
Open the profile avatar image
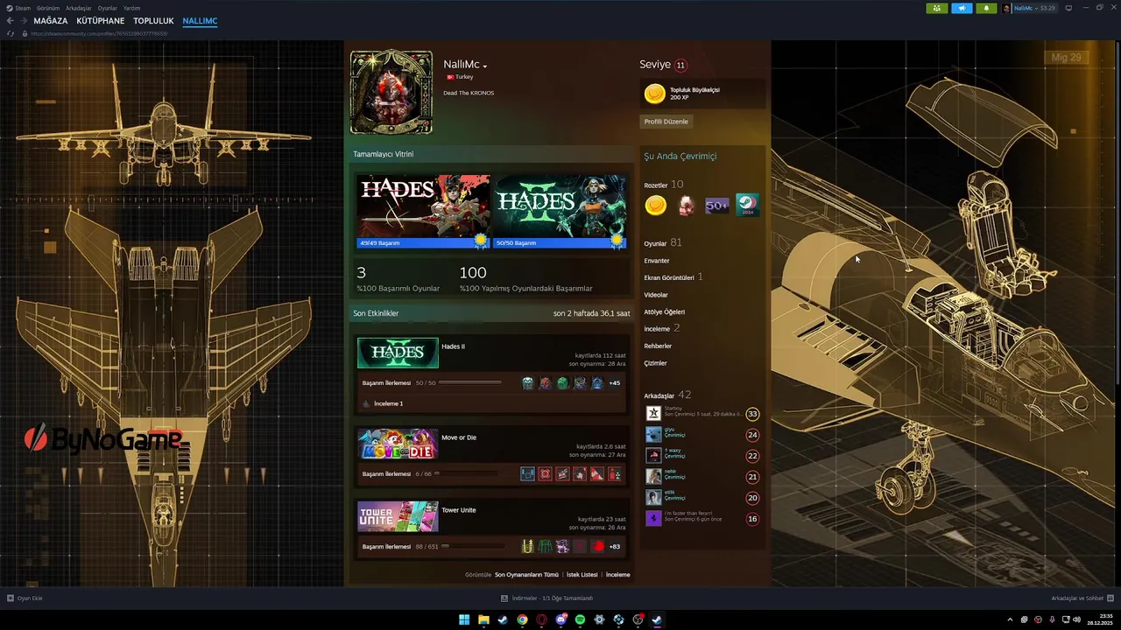coord(391,92)
